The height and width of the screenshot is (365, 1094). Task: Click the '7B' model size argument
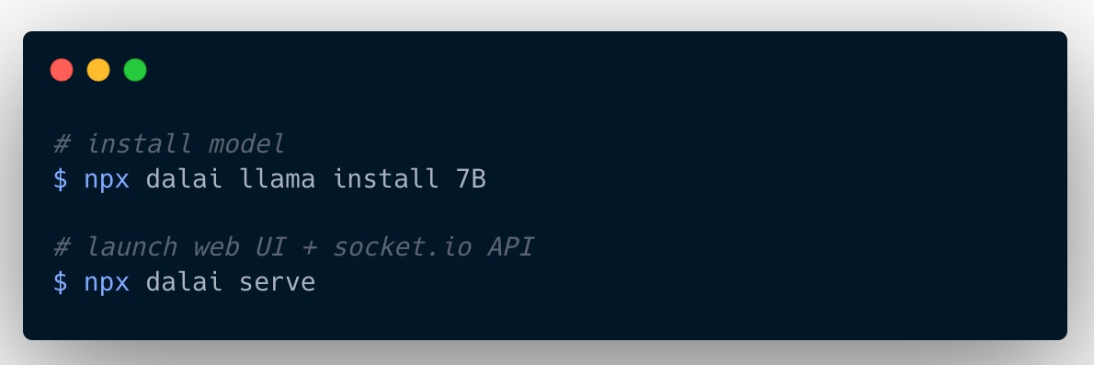coord(471,179)
